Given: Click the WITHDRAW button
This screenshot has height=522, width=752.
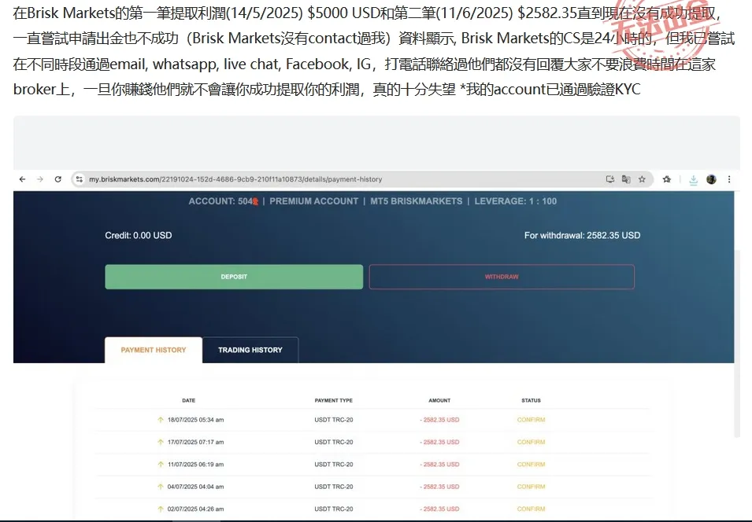Looking at the screenshot, I should [502, 277].
